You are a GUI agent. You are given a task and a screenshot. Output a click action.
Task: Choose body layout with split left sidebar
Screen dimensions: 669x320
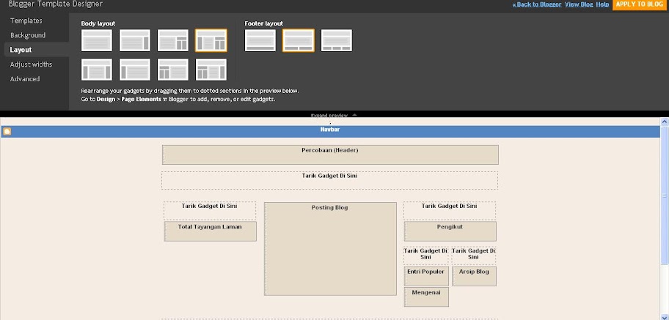click(173, 70)
